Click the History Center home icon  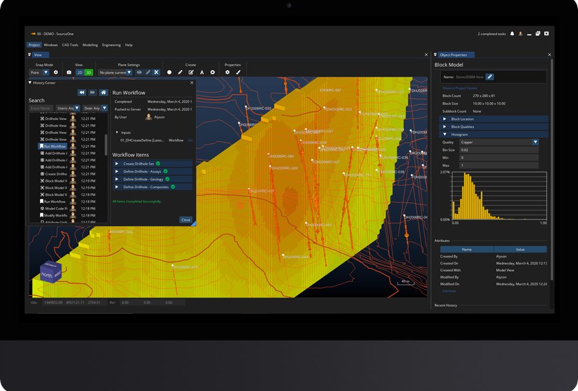tap(103, 92)
